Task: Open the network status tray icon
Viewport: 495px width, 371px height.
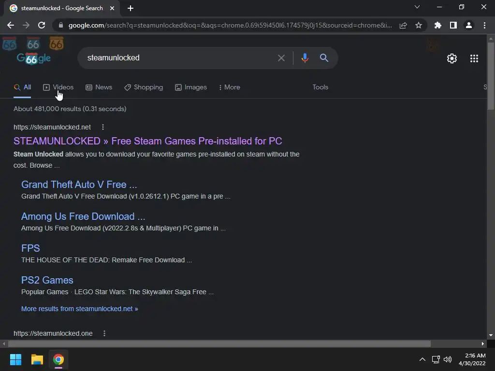Action: pos(436,359)
